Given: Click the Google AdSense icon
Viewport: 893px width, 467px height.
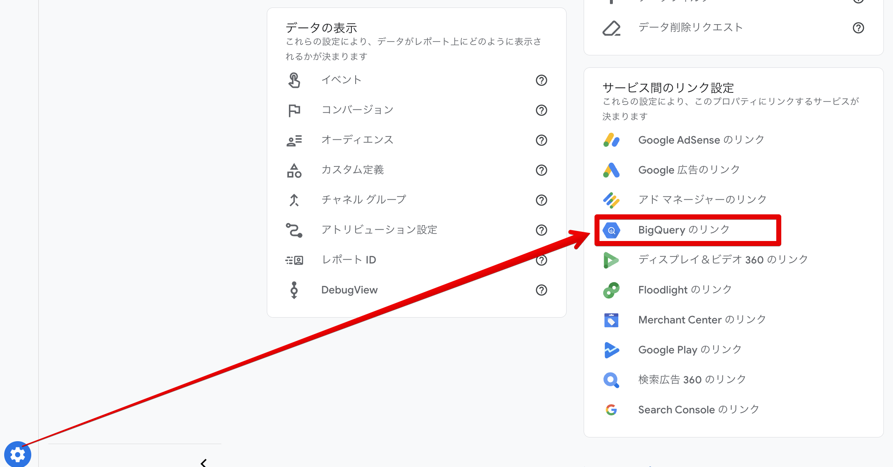Looking at the screenshot, I should (611, 140).
